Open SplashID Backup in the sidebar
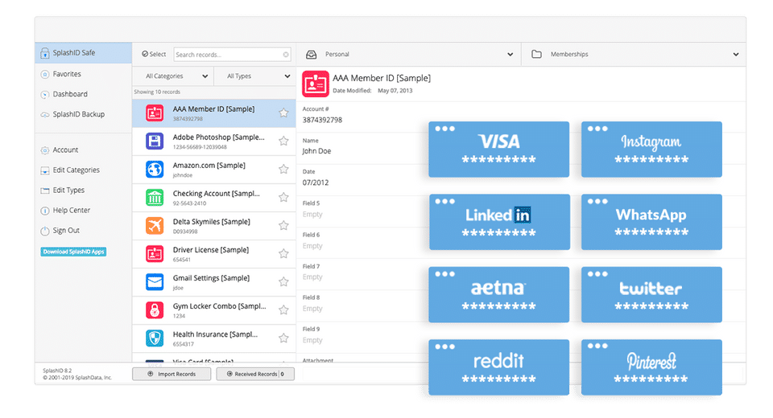This screenshot has height=418, width=773. 78,114
